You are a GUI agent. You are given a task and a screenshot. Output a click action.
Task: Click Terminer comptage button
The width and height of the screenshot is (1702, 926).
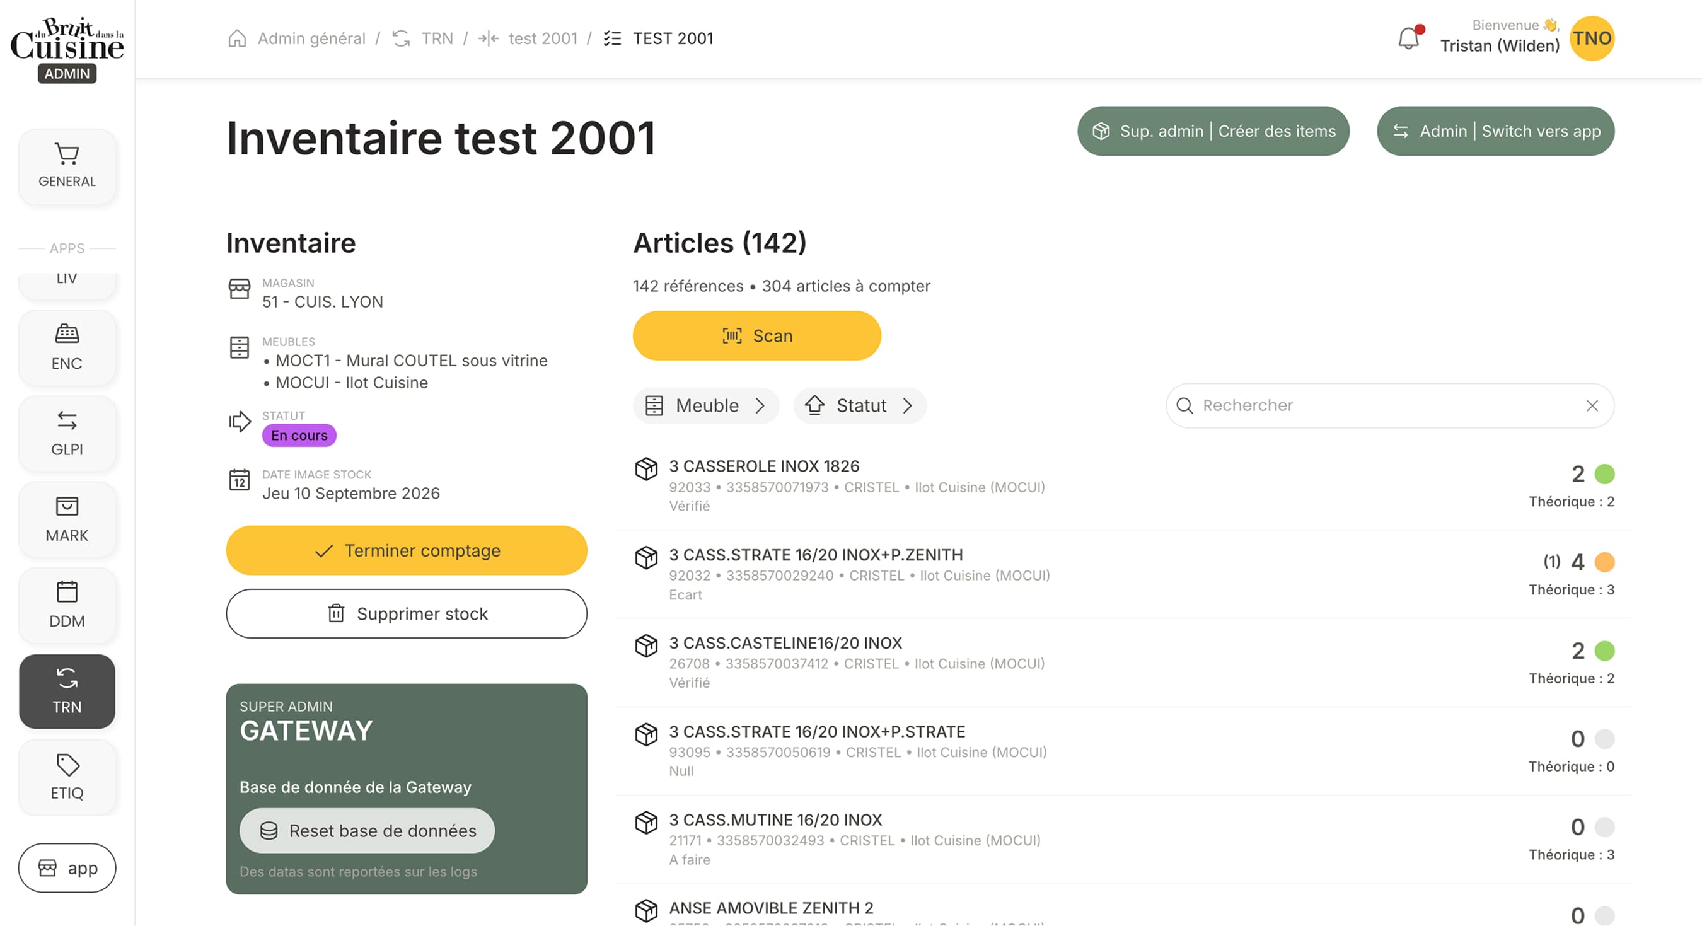coord(407,550)
